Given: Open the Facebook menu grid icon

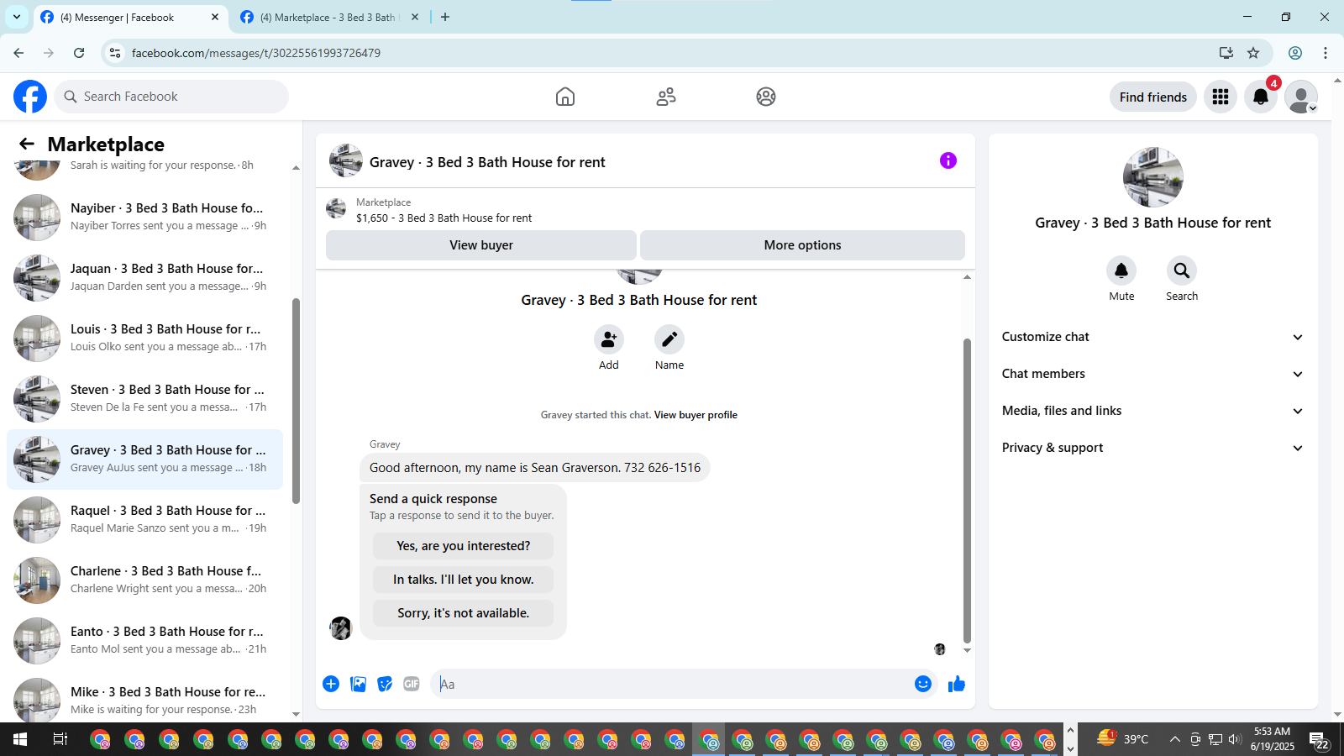Looking at the screenshot, I should click(x=1221, y=97).
